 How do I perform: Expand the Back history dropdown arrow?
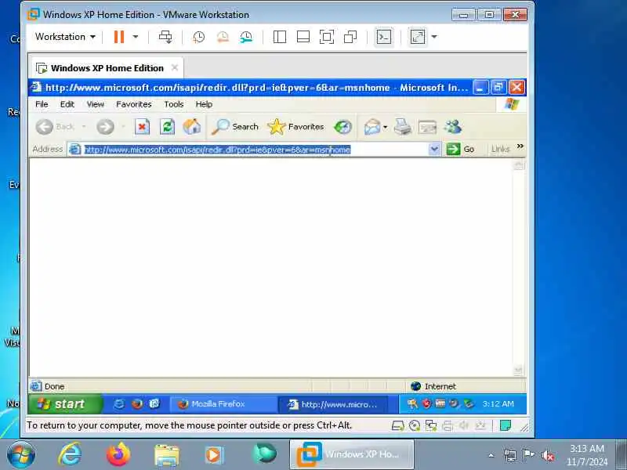click(x=84, y=127)
